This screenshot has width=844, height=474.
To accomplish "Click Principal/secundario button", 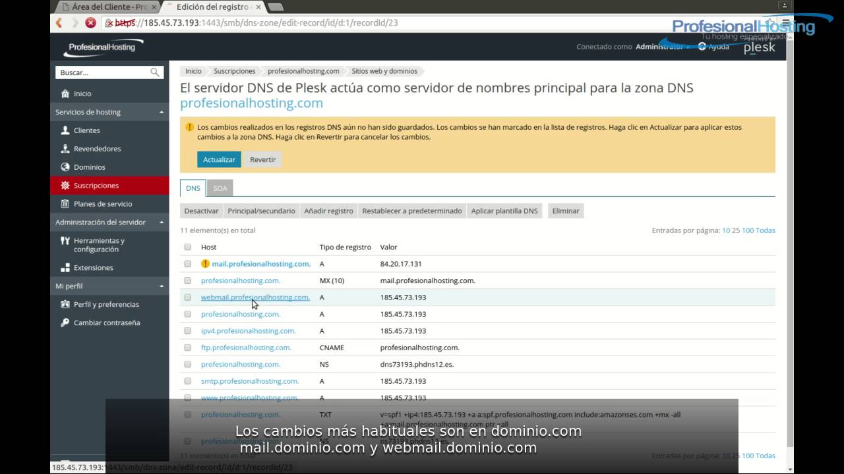I will (261, 211).
